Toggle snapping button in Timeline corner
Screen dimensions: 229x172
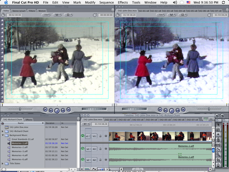click(211, 119)
